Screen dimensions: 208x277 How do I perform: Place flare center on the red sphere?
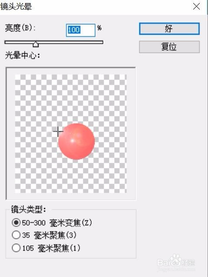(76, 141)
